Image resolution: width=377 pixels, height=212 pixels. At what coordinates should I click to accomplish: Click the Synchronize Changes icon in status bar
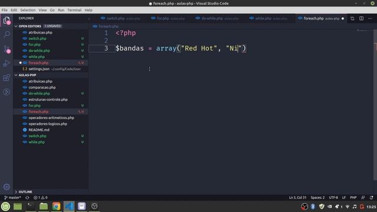[28, 198]
